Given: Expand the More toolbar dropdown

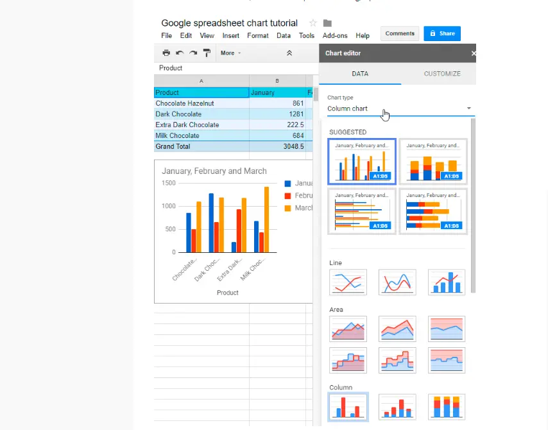Looking at the screenshot, I should coord(230,53).
